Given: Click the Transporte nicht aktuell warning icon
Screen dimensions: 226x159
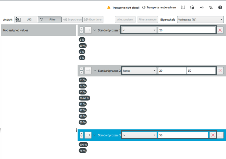Looking at the screenshot, I should pos(109,7).
